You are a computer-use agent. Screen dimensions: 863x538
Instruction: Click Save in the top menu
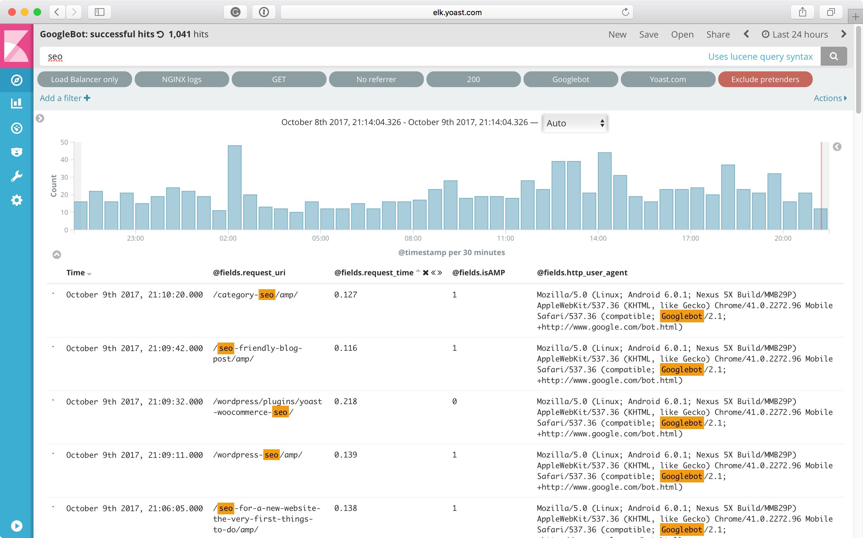pos(648,34)
